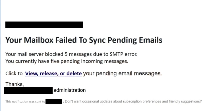Click the "Click to" text before the link
Image resolution: width=209 pixels, height=111 pixels.
pos(14,74)
